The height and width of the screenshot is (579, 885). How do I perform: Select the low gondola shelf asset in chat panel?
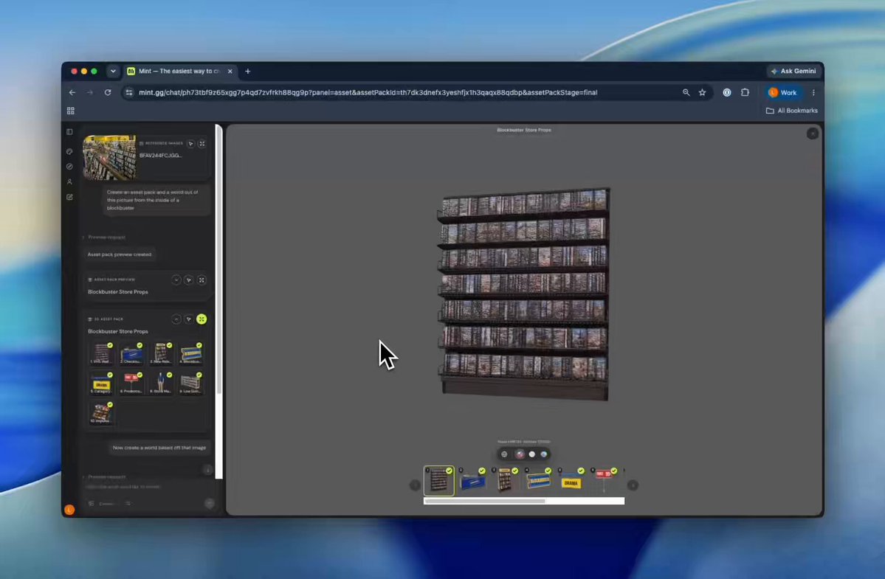[190, 384]
